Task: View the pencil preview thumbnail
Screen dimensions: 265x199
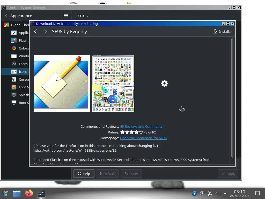Action: (x=62, y=83)
